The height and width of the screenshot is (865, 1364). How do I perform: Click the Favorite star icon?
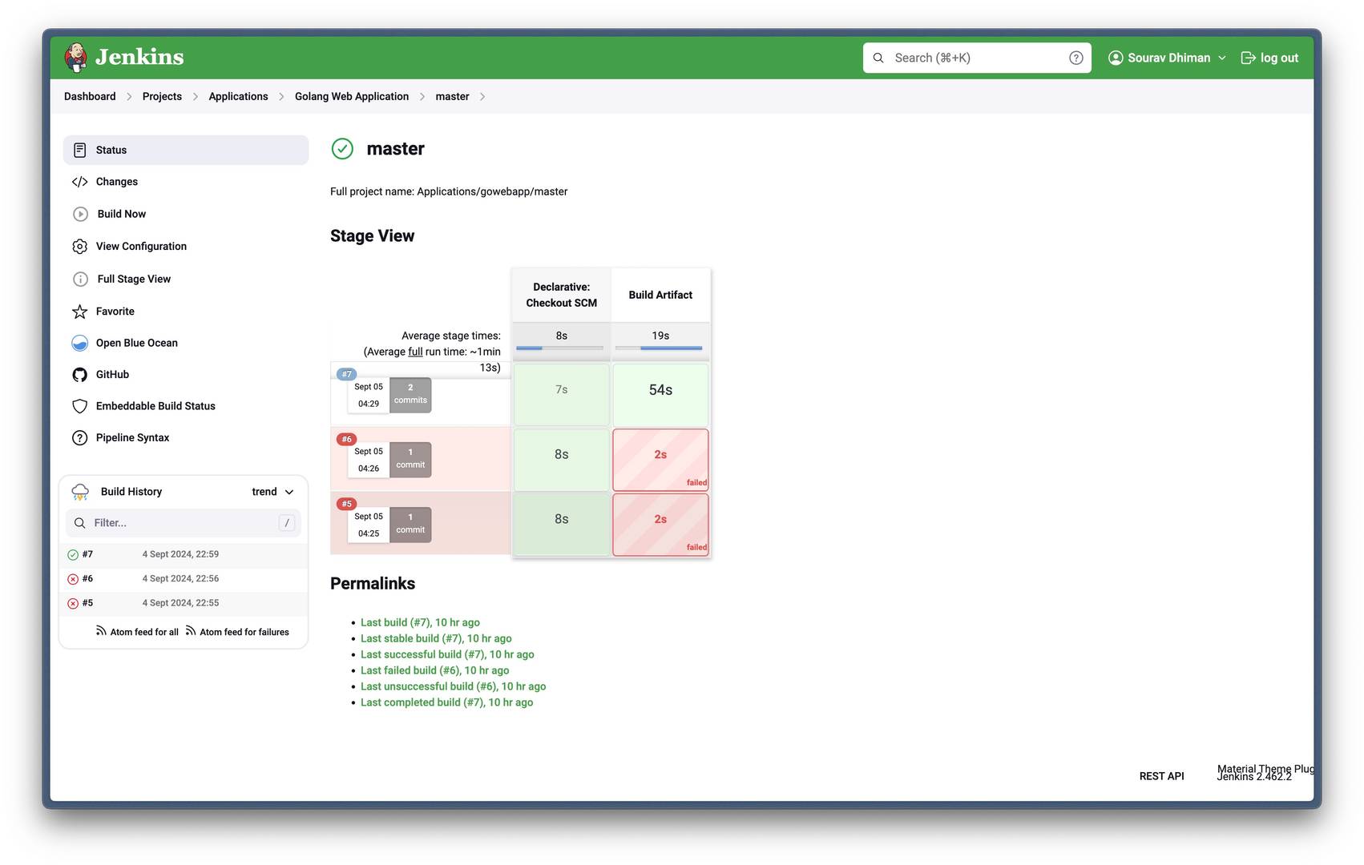click(x=80, y=312)
